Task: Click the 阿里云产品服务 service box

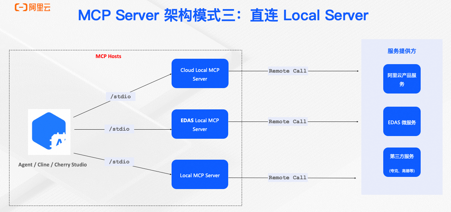Action: coord(402,79)
